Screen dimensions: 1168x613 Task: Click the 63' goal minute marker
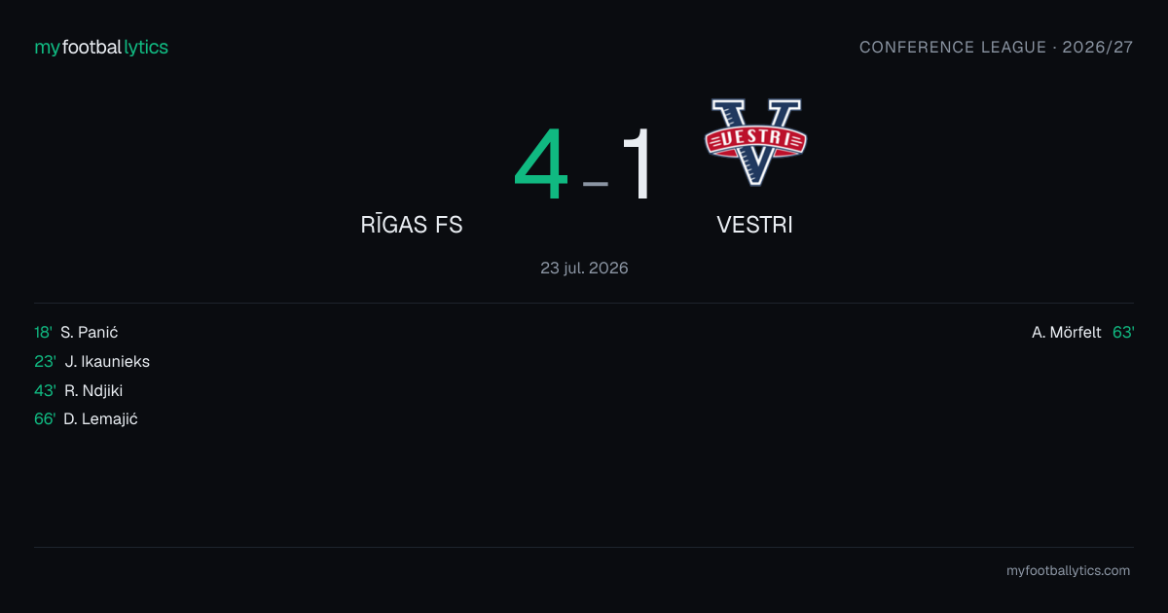pyautogui.click(x=1123, y=332)
